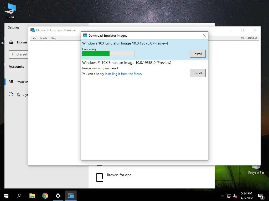Open the Recycle Bin desktop icon
The height and width of the screenshot is (201, 269).
point(256,170)
